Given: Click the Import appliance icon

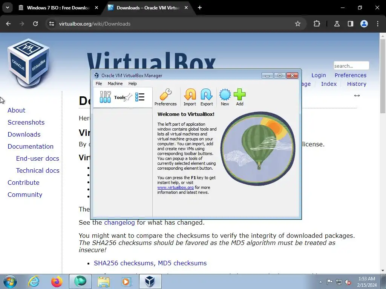Looking at the screenshot, I should [190, 97].
